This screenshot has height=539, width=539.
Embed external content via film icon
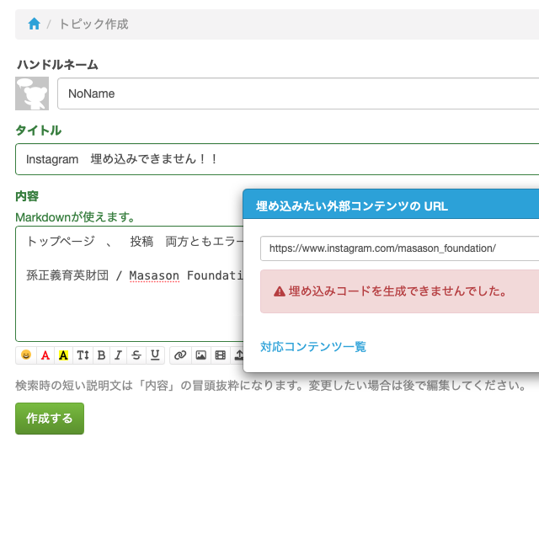click(220, 355)
